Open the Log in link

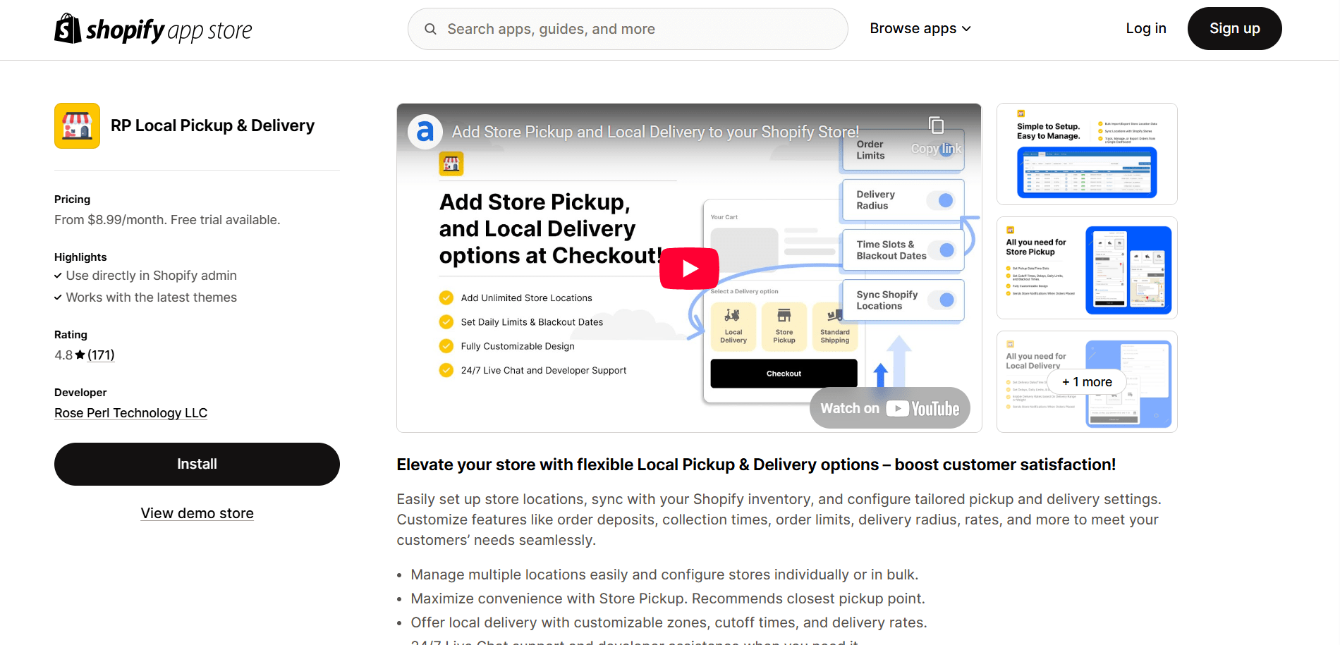tap(1146, 28)
